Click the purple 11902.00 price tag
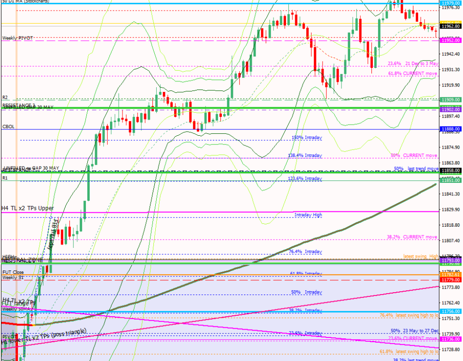 coord(450,110)
